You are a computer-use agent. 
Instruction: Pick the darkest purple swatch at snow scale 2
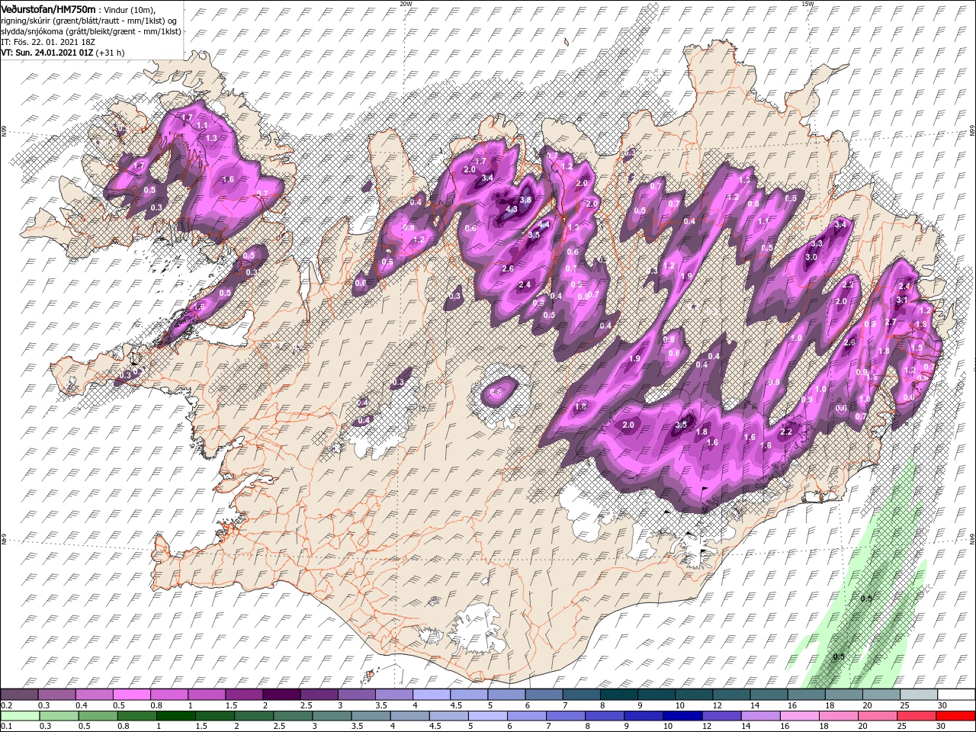[x=281, y=695]
